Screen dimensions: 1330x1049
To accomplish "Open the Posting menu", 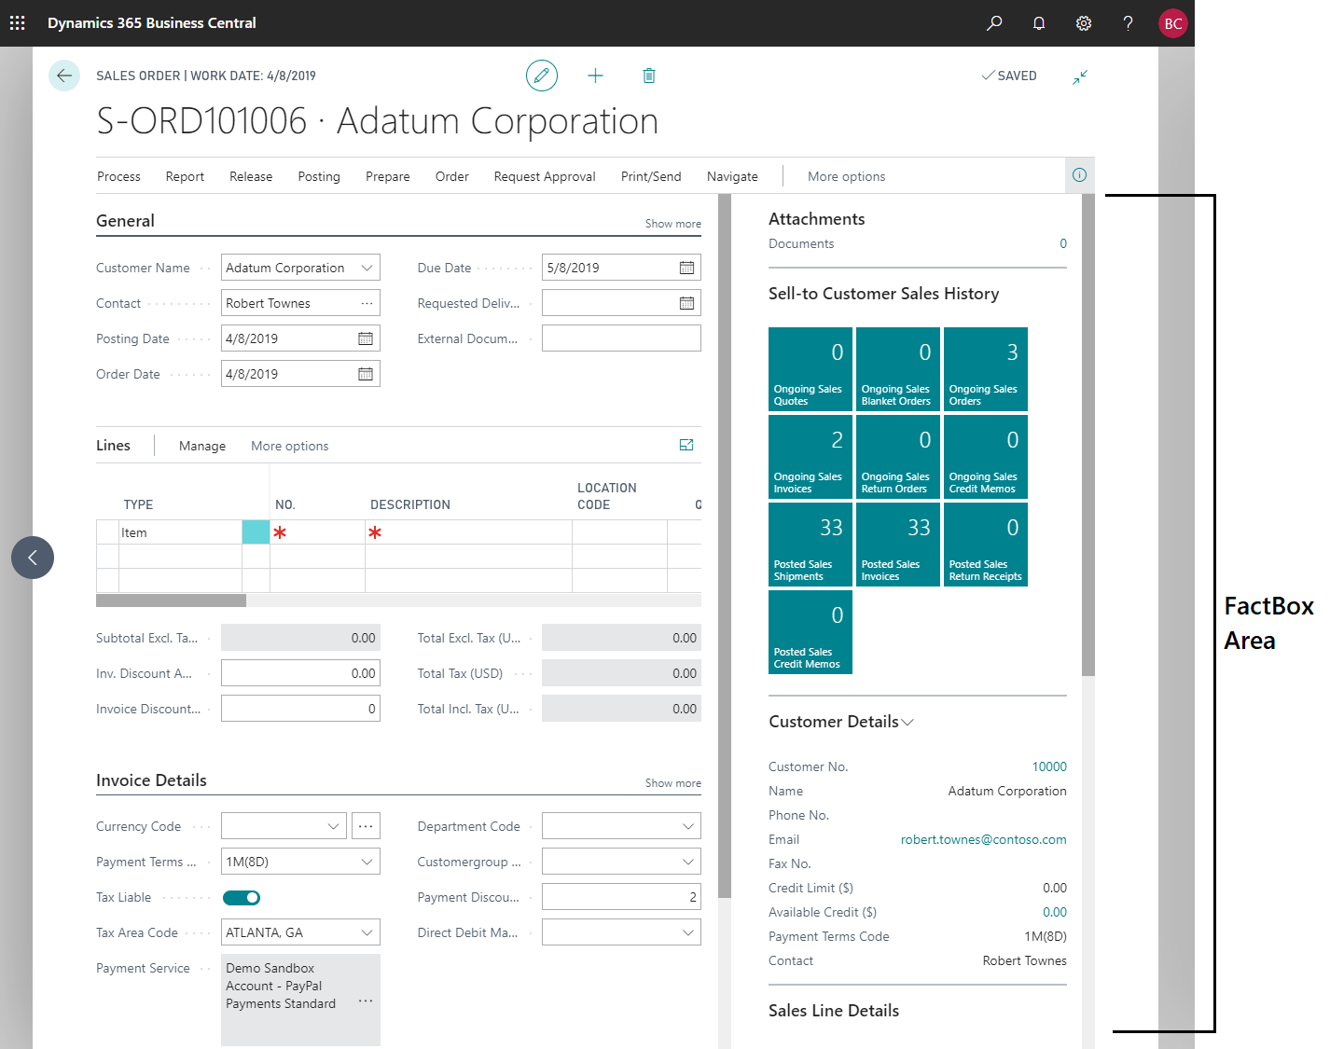I will point(319,176).
